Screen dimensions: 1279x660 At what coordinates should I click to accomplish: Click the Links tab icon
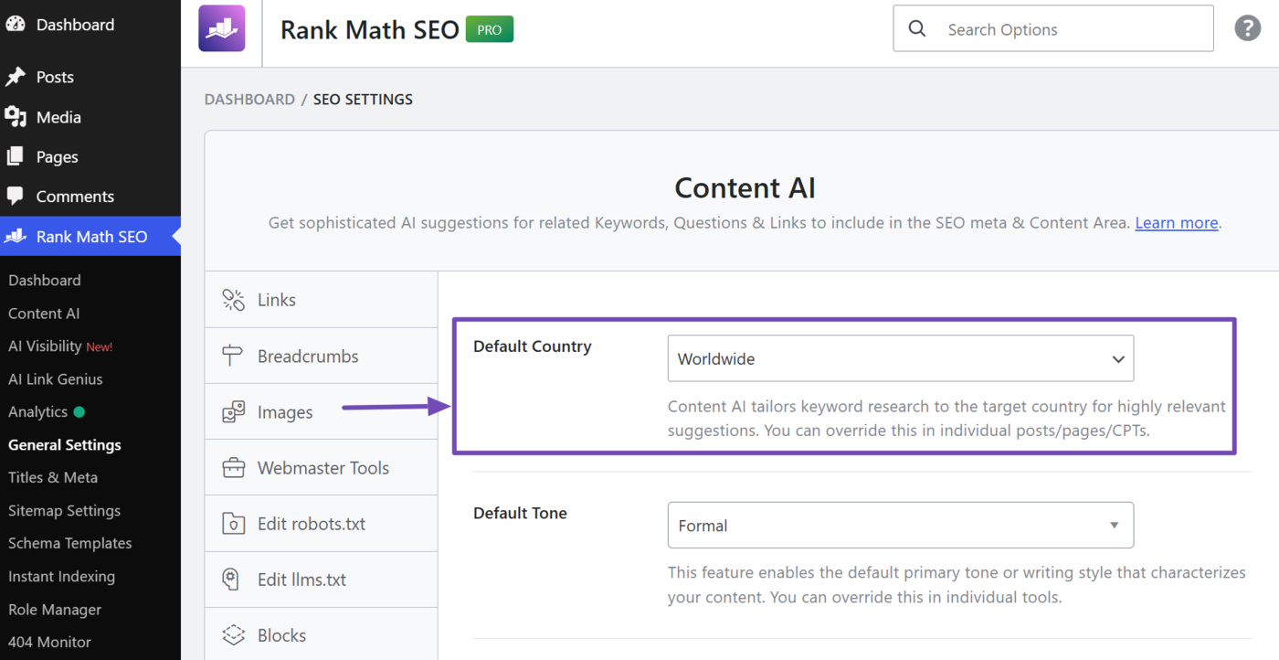pos(234,300)
